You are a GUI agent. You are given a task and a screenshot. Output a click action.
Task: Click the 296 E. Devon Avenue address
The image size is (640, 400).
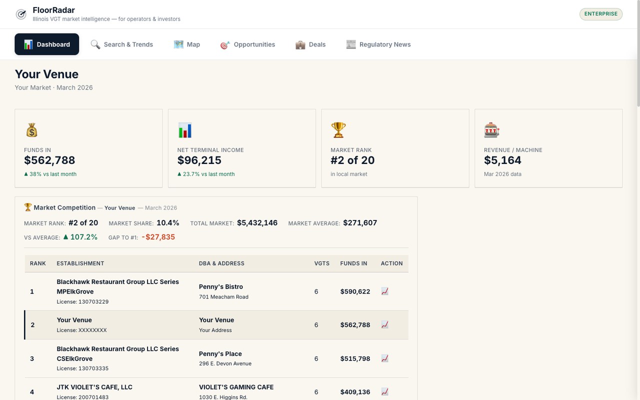point(225,363)
